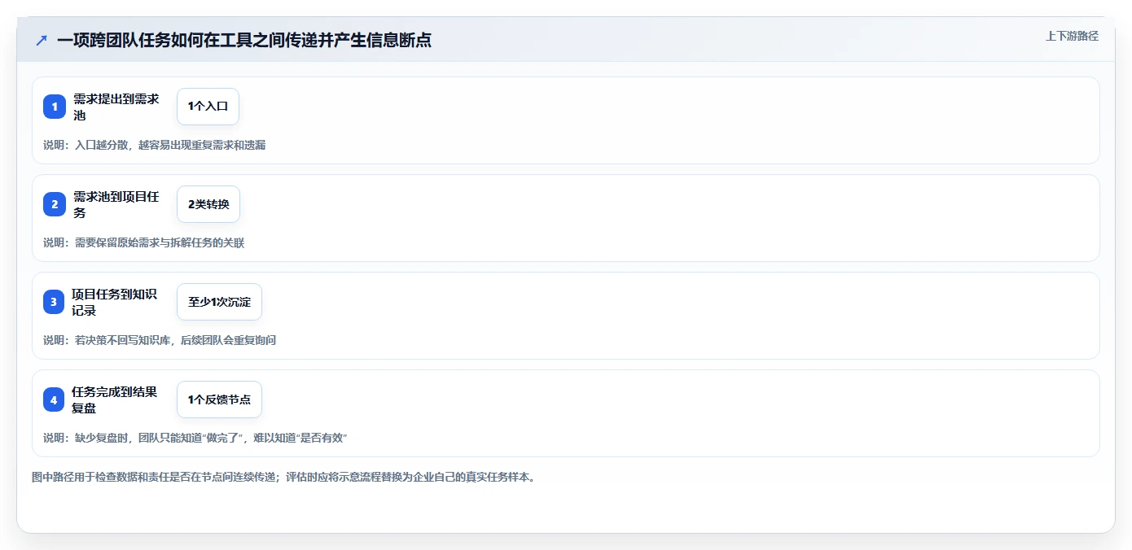
Task: Click the step 4 number badge
Action: tap(54, 399)
